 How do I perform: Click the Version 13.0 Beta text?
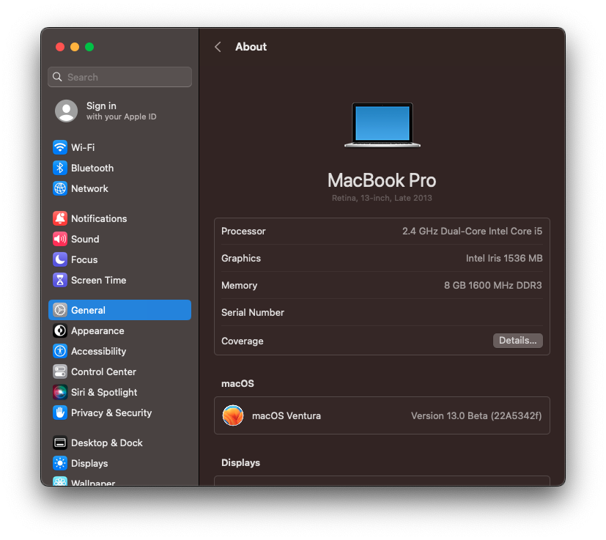[476, 415]
